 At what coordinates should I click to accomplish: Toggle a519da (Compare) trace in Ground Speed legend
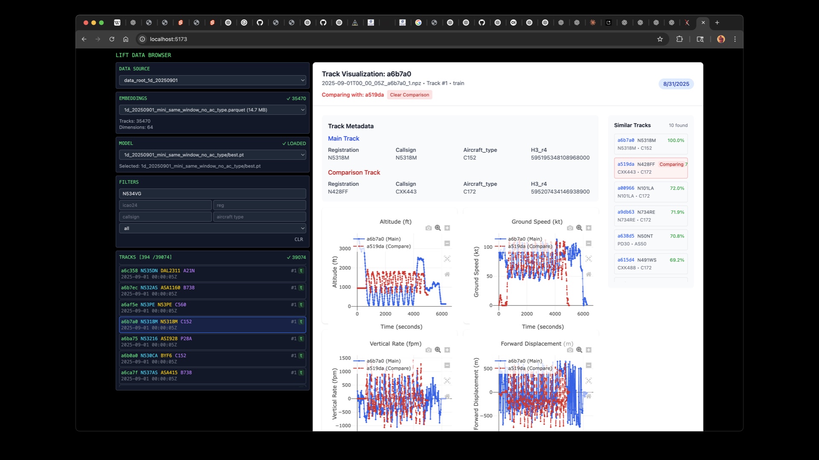pos(529,246)
